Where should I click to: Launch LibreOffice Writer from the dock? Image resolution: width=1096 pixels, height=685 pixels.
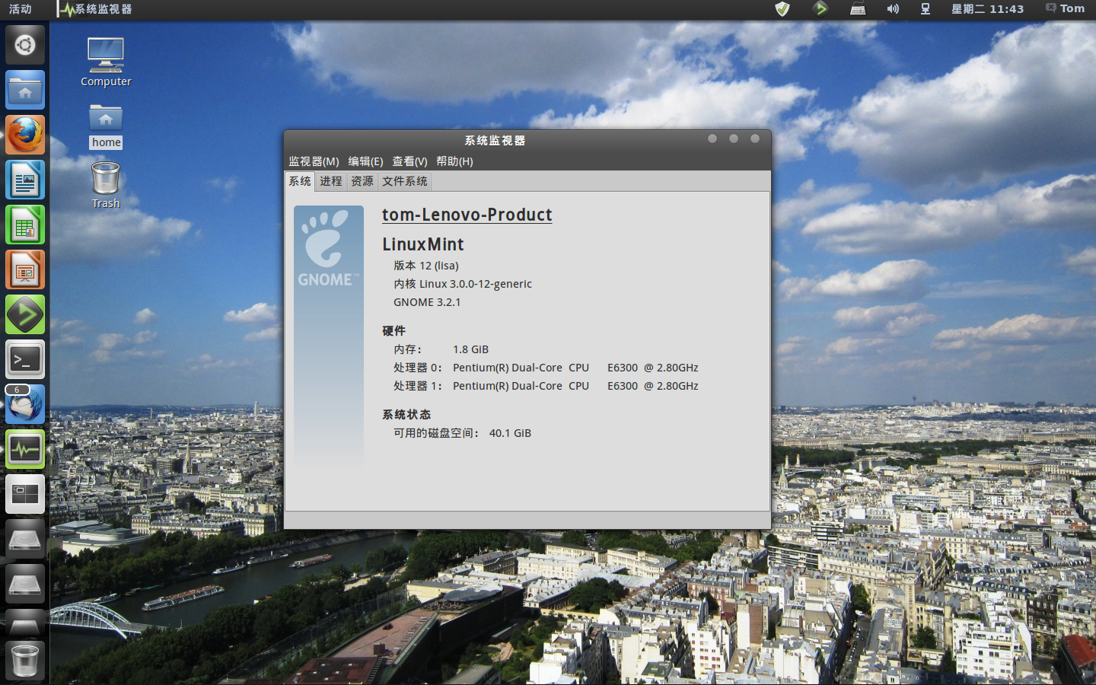(x=25, y=180)
